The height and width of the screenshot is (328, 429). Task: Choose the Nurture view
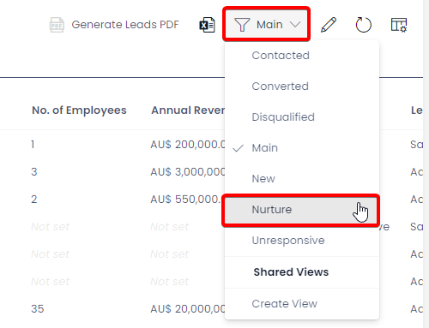(302, 210)
